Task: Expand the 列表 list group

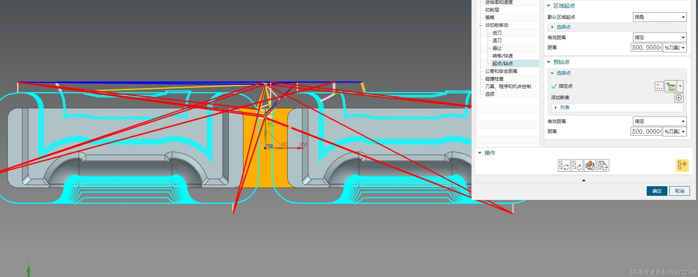Action: point(556,107)
